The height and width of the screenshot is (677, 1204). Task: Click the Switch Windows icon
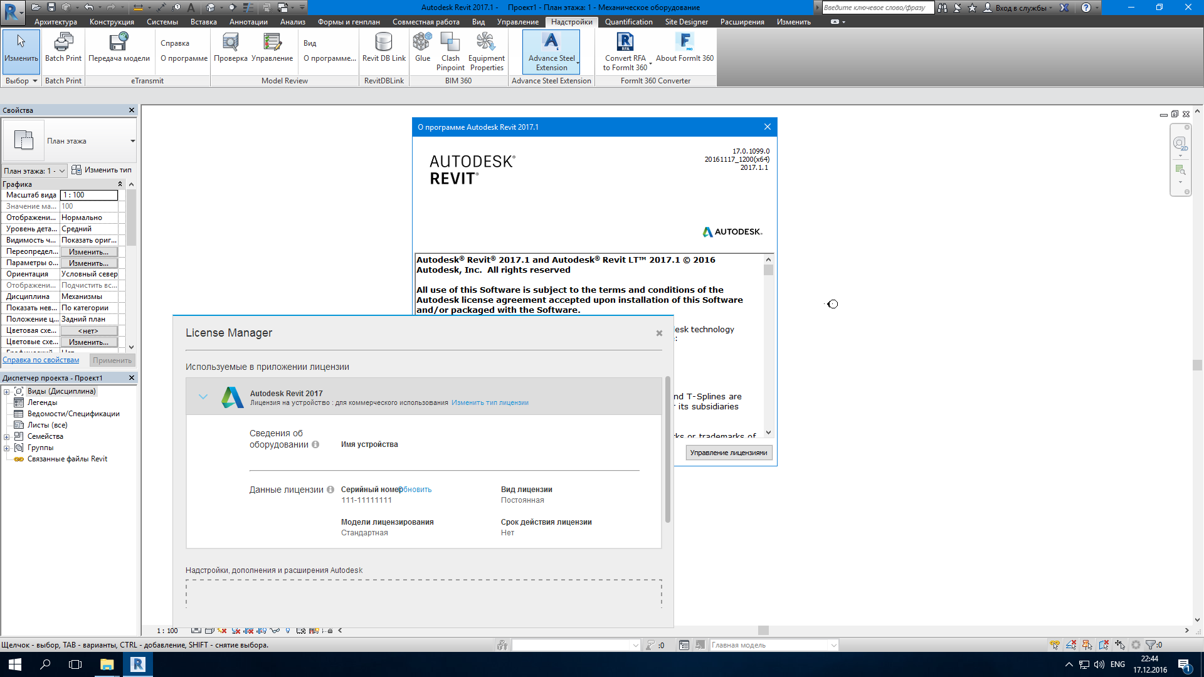(x=283, y=8)
